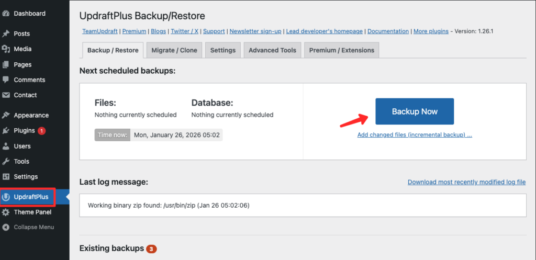Open the Premium / Extensions tab
This screenshot has width=536, height=260.
(341, 50)
